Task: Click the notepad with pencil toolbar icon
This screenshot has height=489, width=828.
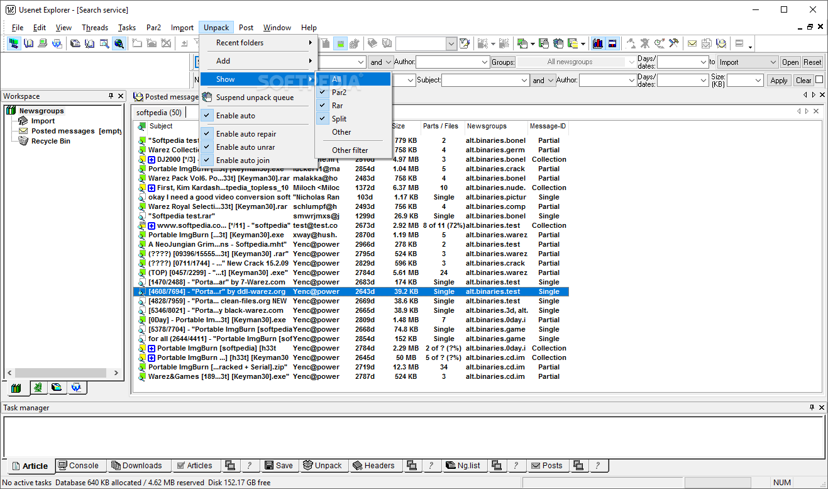Action: 465,43
